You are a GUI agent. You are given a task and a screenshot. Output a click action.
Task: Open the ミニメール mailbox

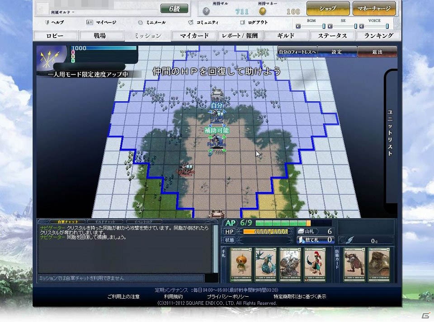point(152,23)
